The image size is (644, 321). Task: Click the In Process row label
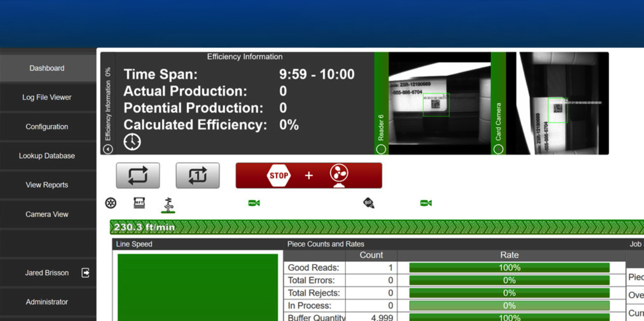coord(309,306)
